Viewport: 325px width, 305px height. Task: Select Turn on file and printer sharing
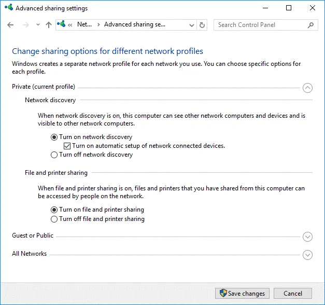coord(54,210)
